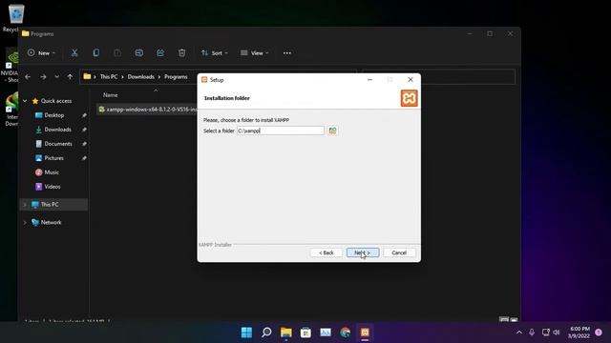Click the Name column header
This screenshot has height=343, width=611.
(111, 95)
